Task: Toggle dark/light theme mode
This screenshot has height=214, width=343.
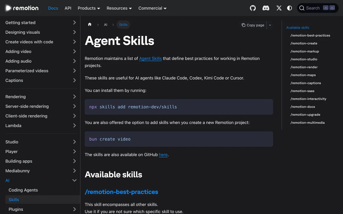Action: pos(290,8)
